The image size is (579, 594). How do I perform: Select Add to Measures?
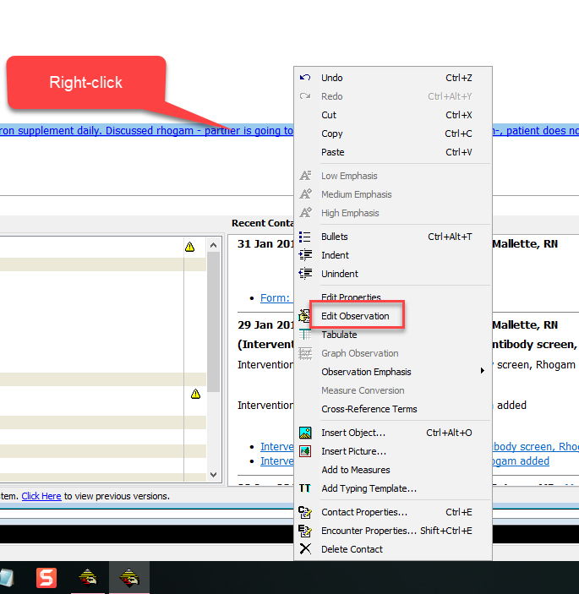393,470
